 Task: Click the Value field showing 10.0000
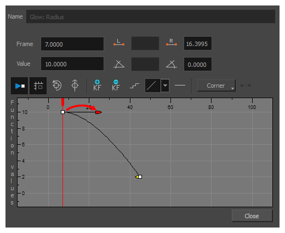(x=72, y=64)
